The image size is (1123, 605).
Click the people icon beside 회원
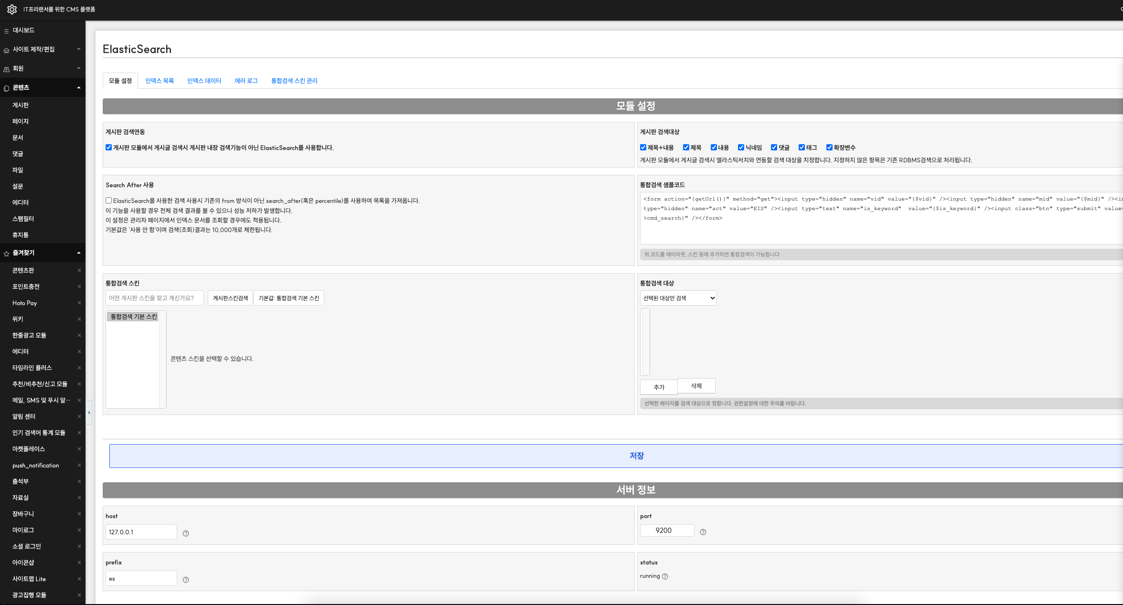coord(6,69)
